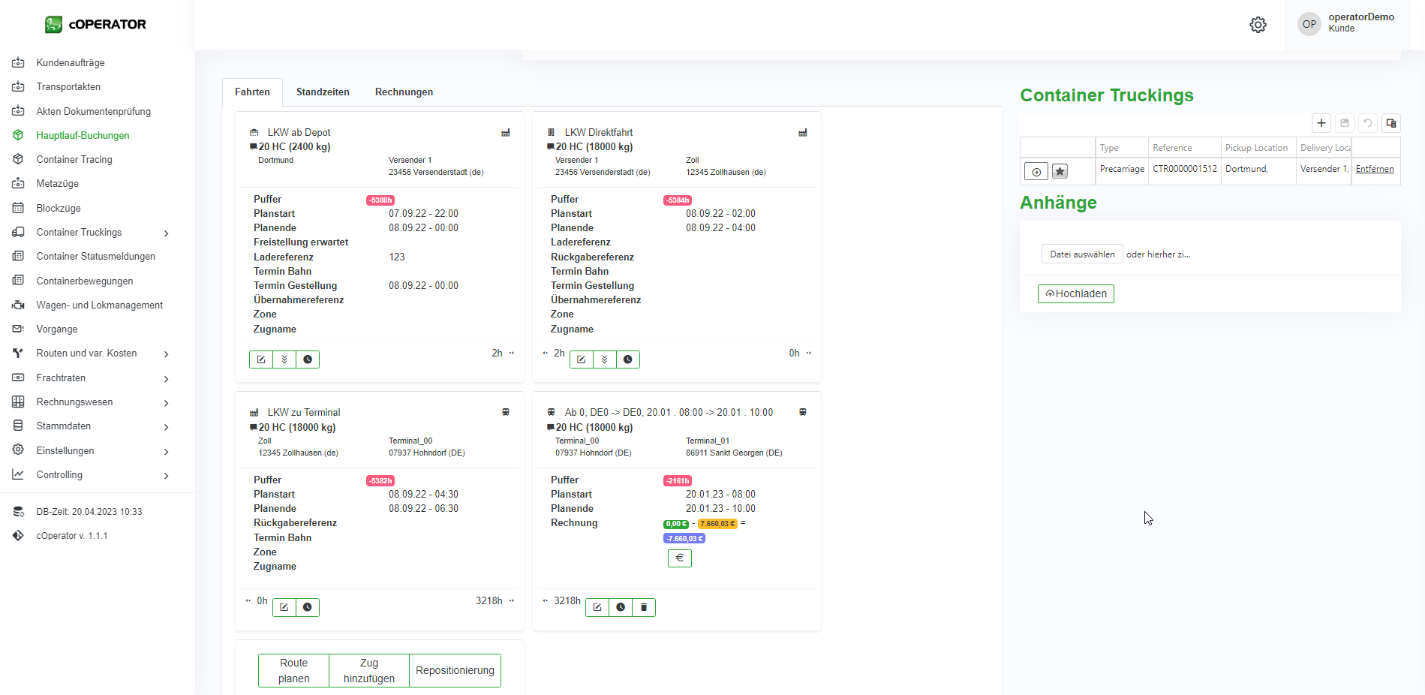Add new container trucking with plus icon

[1321, 123]
